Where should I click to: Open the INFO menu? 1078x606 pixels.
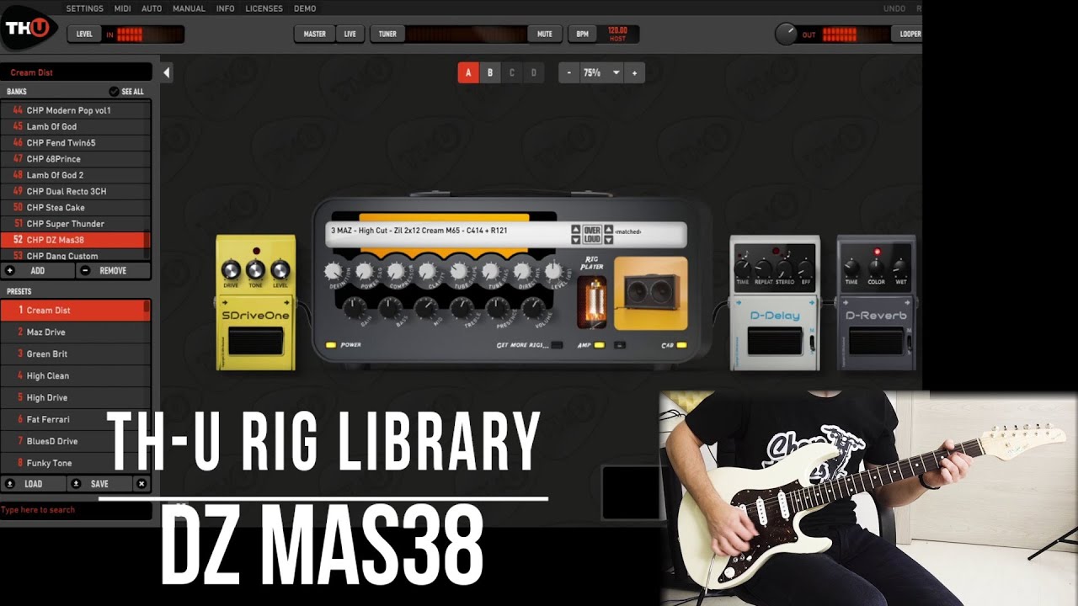point(226,8)
